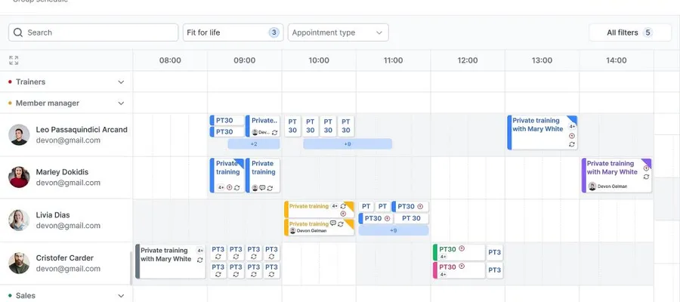Click comment icon on Marley's second Private training
This screenshot has height=302, width=680.
coord(262,187)
